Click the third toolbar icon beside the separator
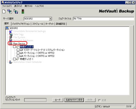 point(16,12)
